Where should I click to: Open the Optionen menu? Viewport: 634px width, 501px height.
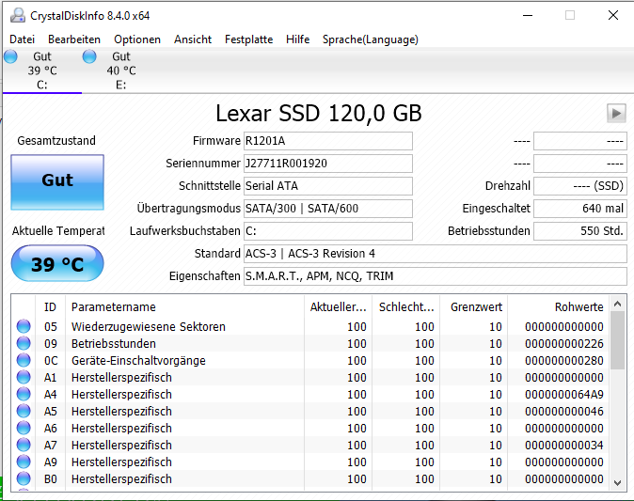click(x=137, y=39)
